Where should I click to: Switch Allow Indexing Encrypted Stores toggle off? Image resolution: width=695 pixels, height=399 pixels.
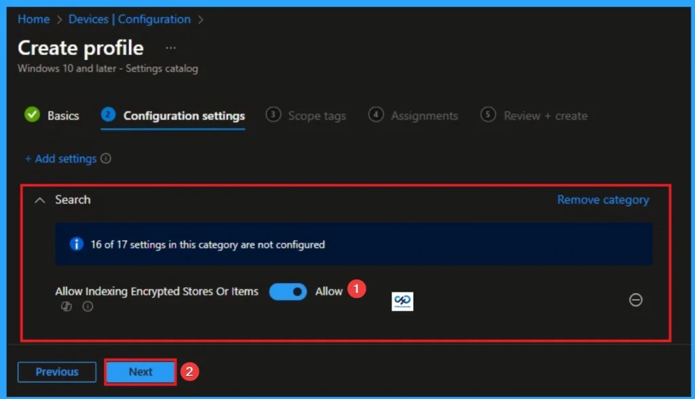[288, 291]
